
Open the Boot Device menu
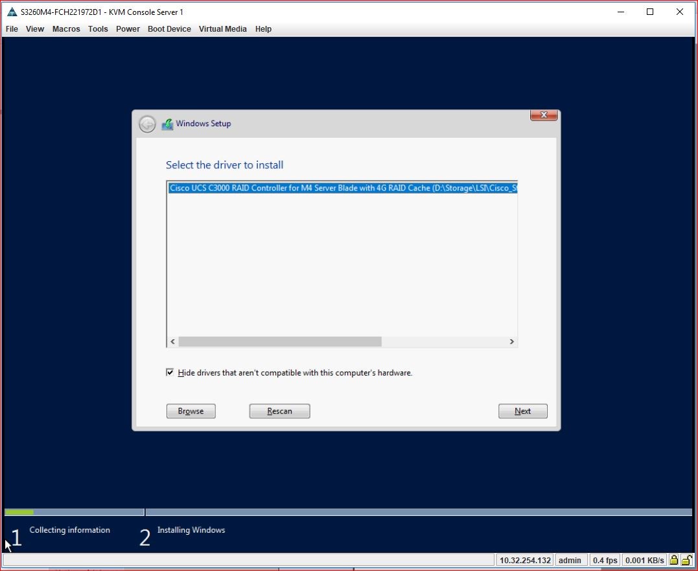click(x=169, y=29)
